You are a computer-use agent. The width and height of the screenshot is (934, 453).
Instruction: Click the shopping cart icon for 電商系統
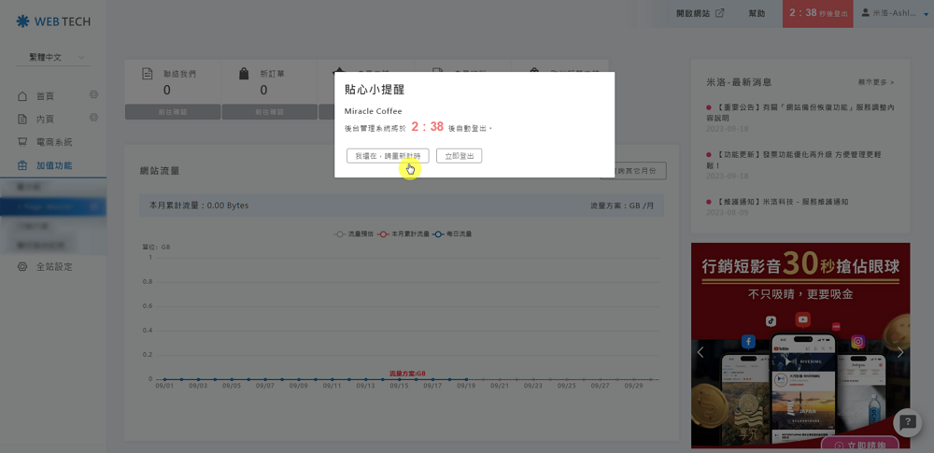pos(22,142)
